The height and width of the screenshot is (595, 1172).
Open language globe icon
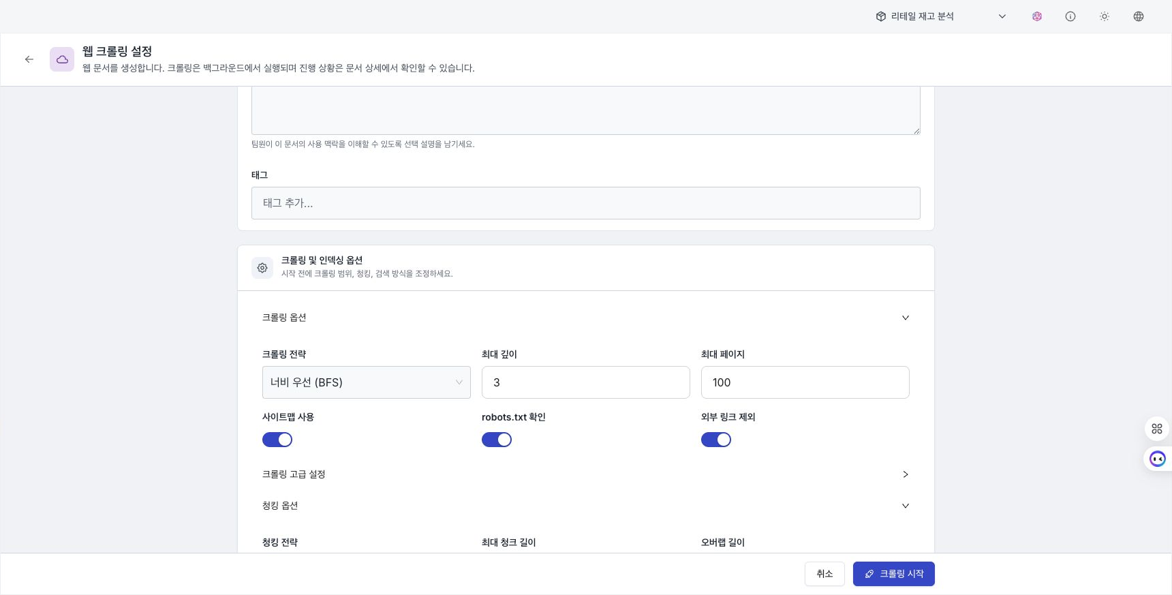pos(1139,16)
